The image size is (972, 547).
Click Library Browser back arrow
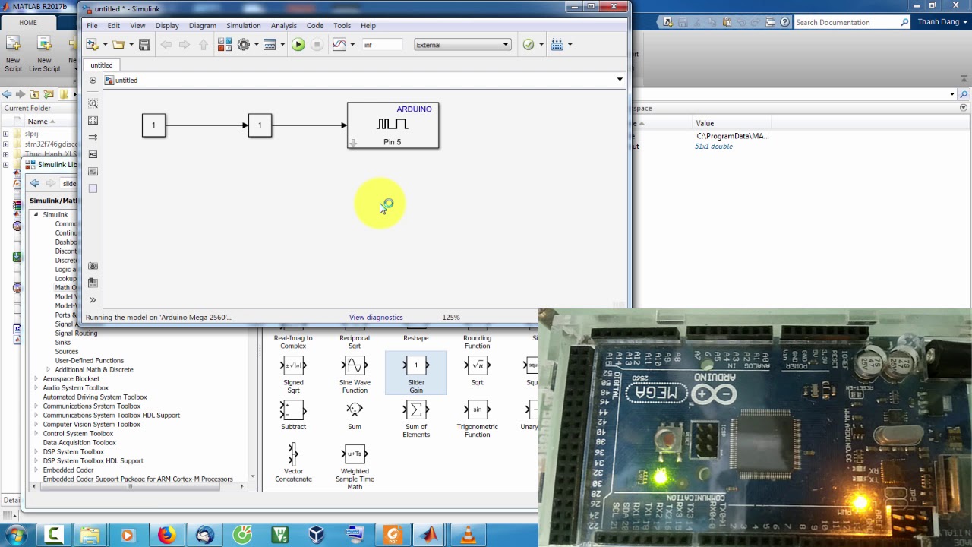pos(35,183)
